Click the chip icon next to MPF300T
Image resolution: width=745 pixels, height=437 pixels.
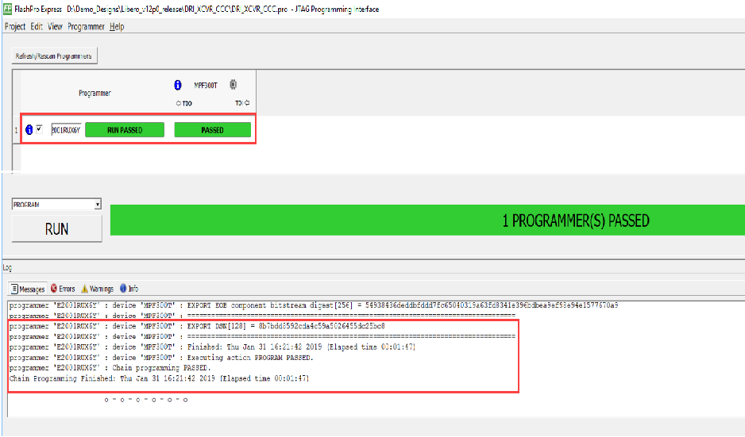[x=233, y=85]
